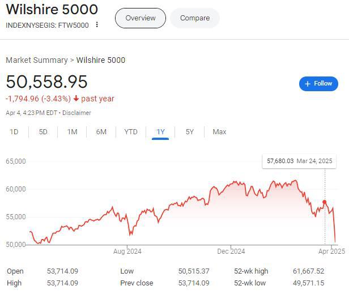Viewport: 349px width, 294px height.
Task: Open the three-dot more options menu
Action: tap(97, 25)
